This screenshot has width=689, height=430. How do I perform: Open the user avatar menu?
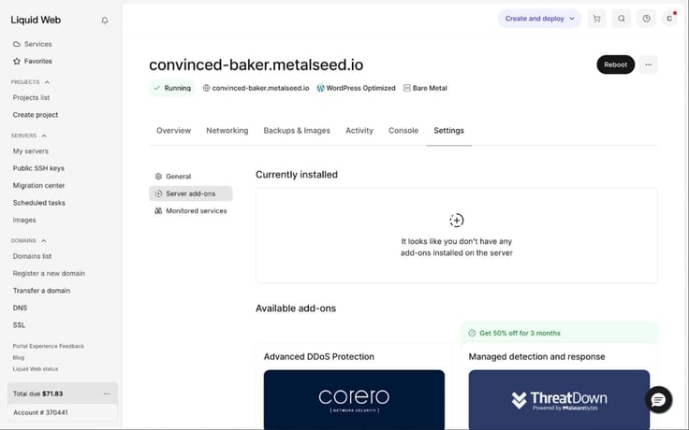[x=669, y=19]
